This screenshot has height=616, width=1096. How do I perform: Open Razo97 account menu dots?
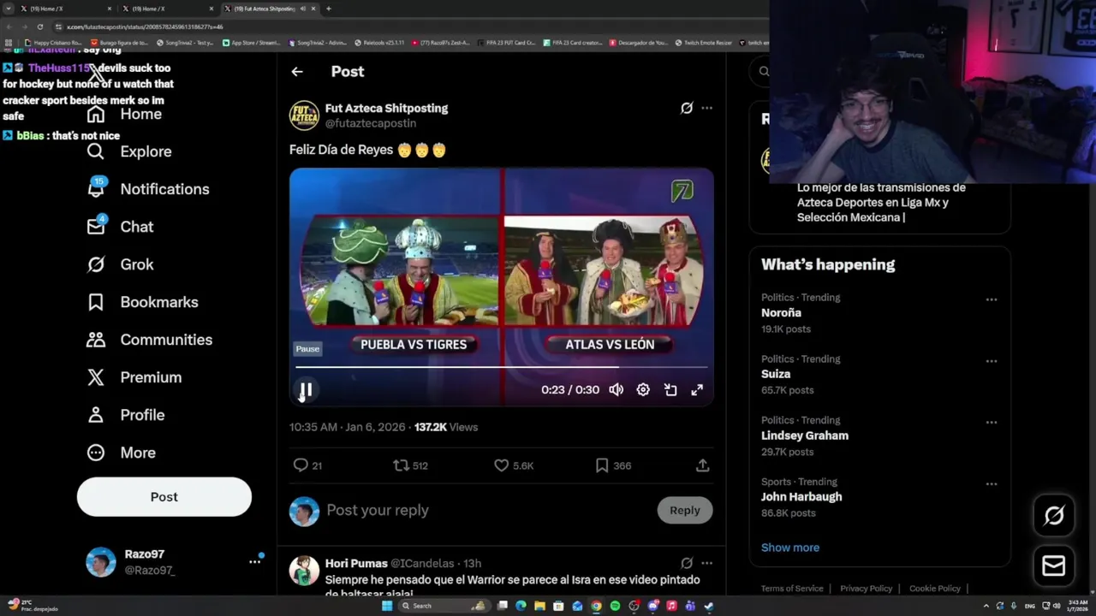pyautogui.click(x=254, y=562)
